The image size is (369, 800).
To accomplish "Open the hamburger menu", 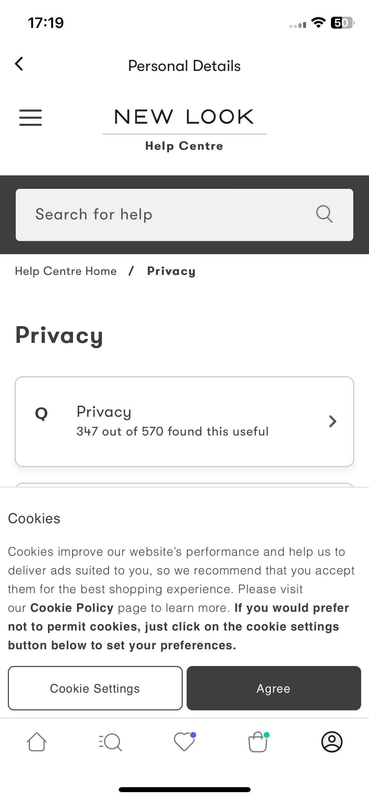I will 31,118.
